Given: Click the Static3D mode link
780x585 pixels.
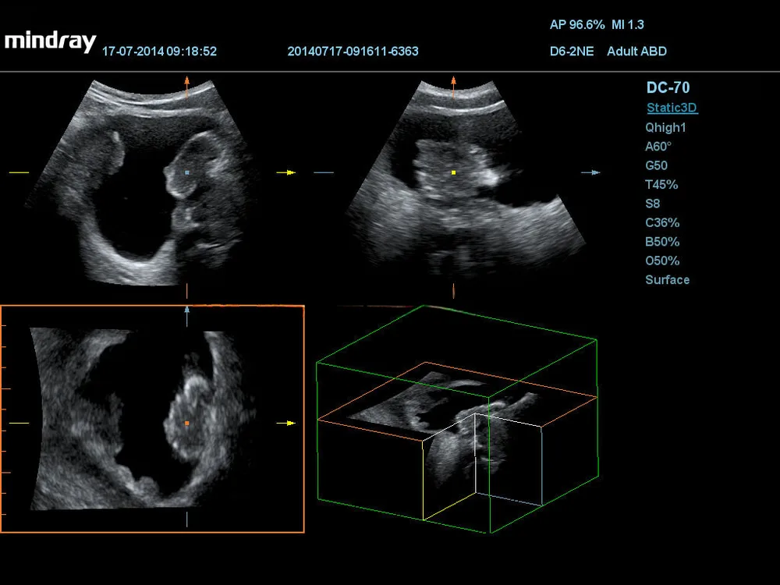Looking at the screenshot, I should (672, 108).
